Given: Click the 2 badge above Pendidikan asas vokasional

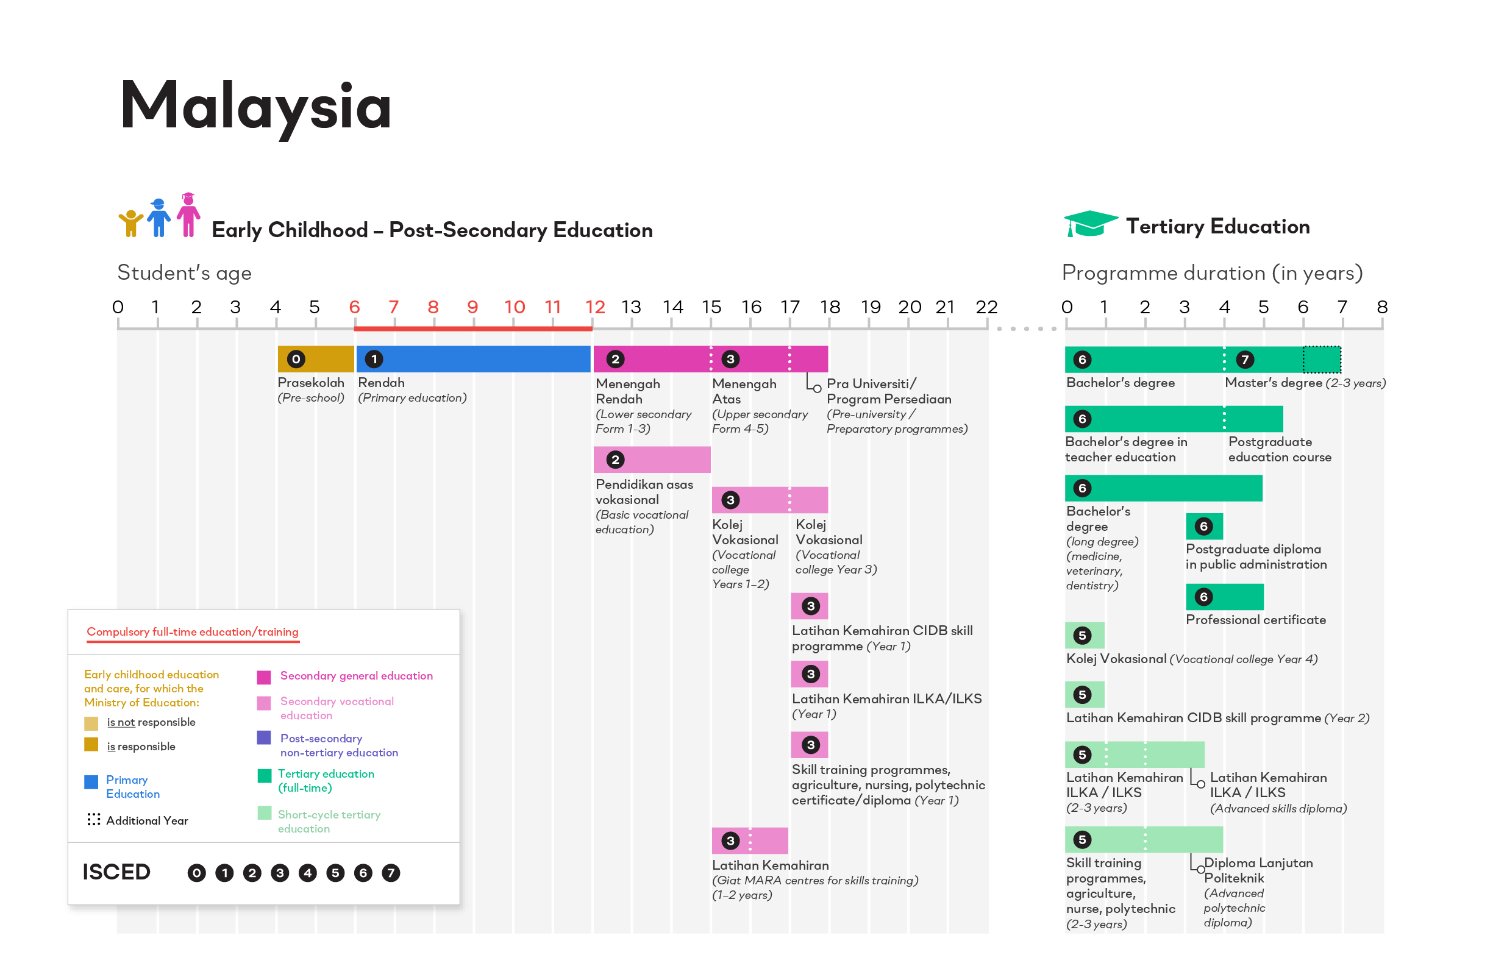Looking at the screenshot, I should pos(615,460).
